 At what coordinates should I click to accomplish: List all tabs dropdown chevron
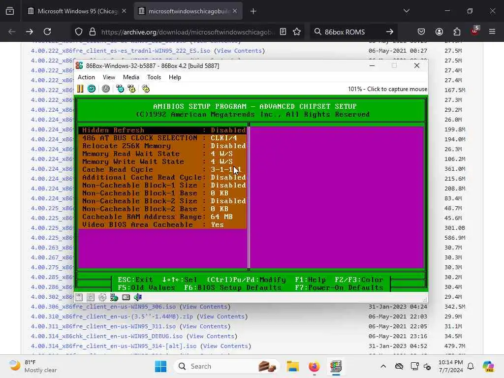click(x=407, y=11)
